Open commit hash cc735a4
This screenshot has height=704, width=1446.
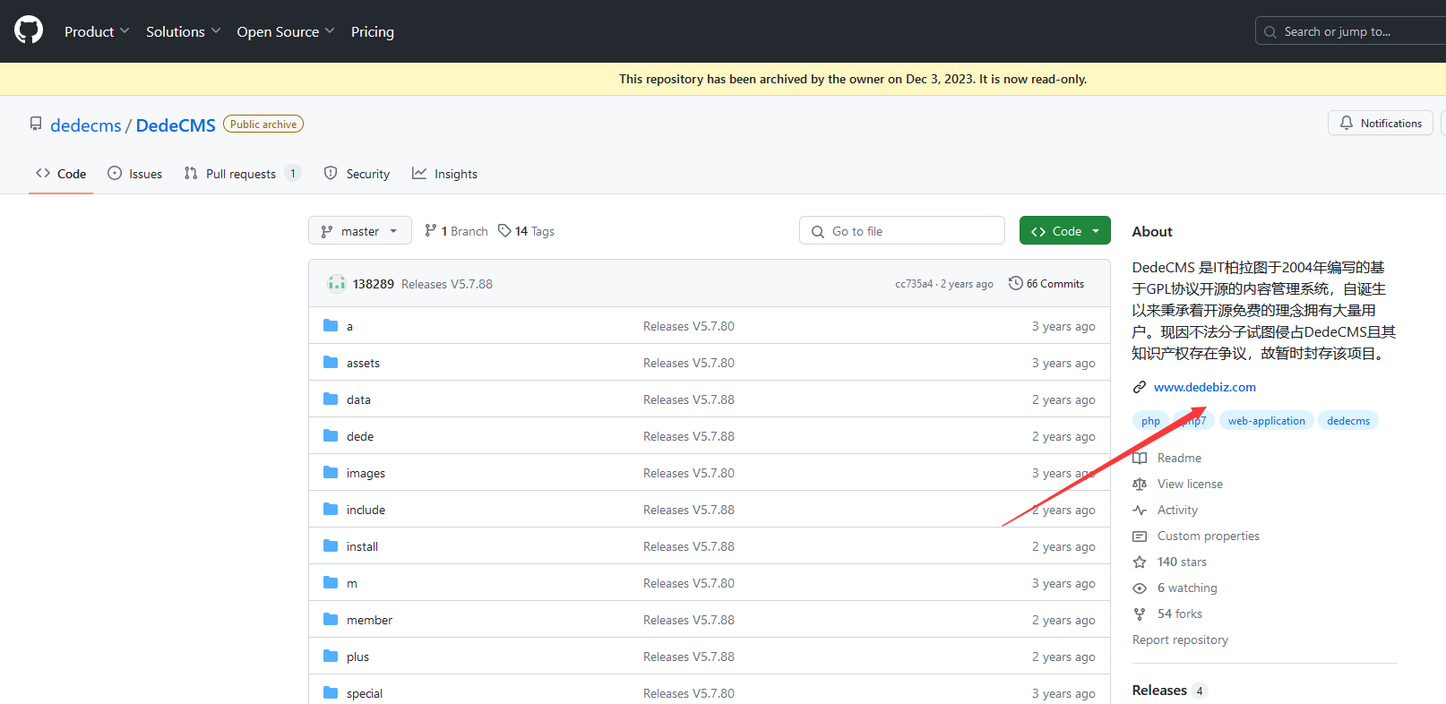pyautogui.click(x=914, y=284)
